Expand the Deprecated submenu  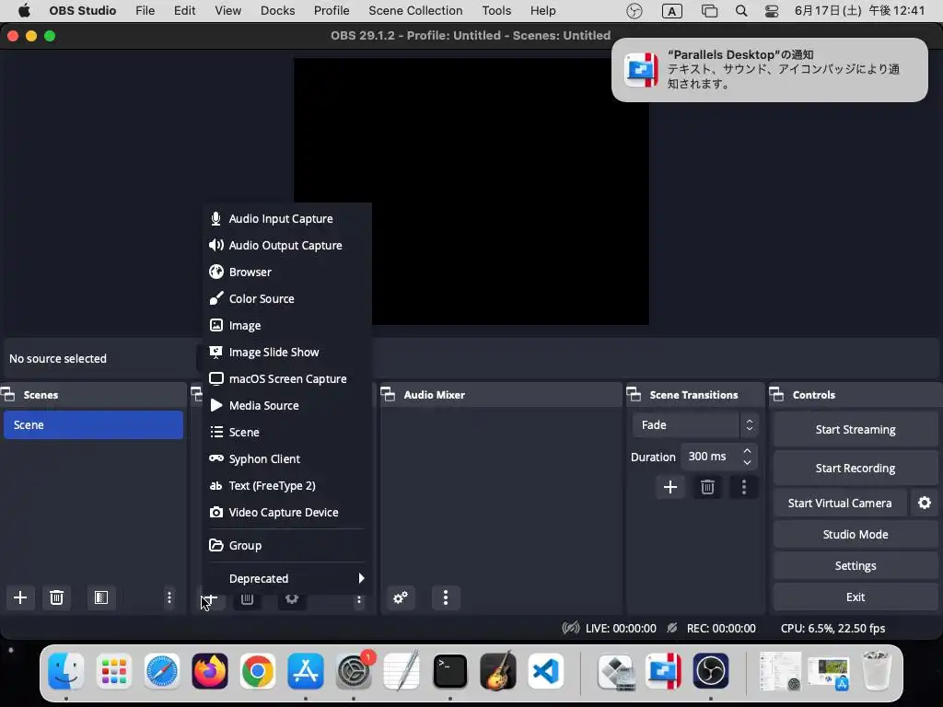coord(287,578)
